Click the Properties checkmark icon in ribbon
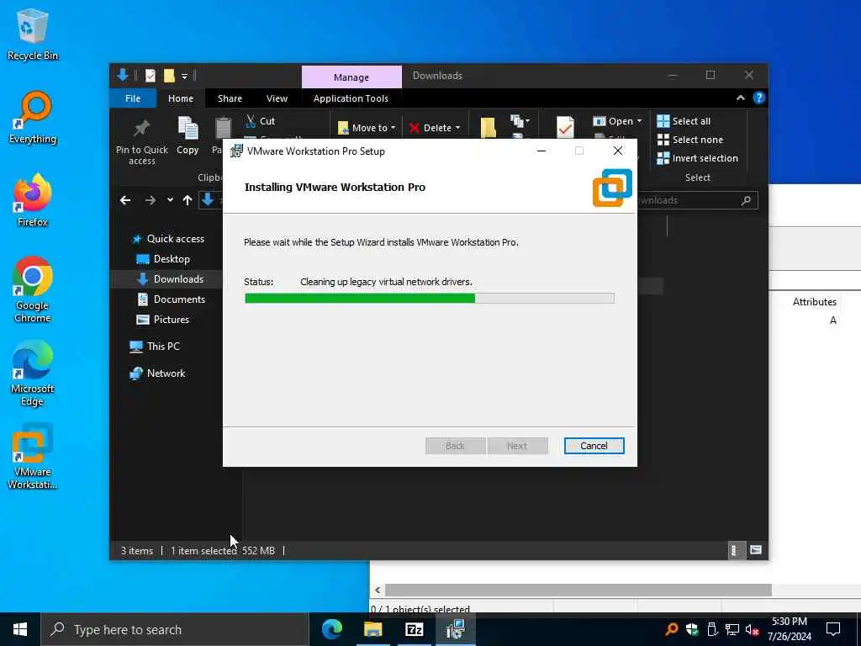The width and height of the screenshot is (861, 646). pos(565,128)
